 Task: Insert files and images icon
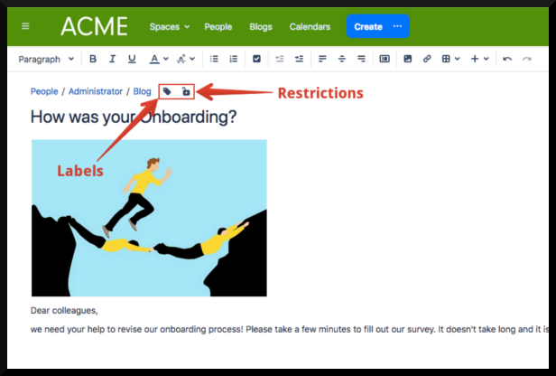tap(408, 59)
